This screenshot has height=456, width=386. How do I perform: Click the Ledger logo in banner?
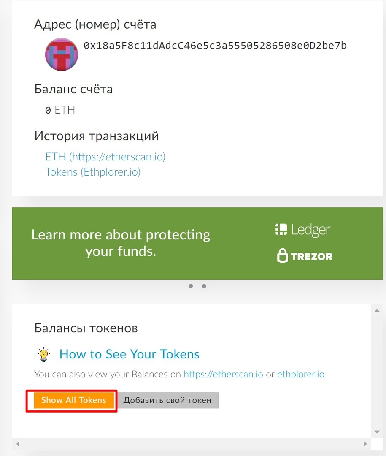(x=302, y=230)
